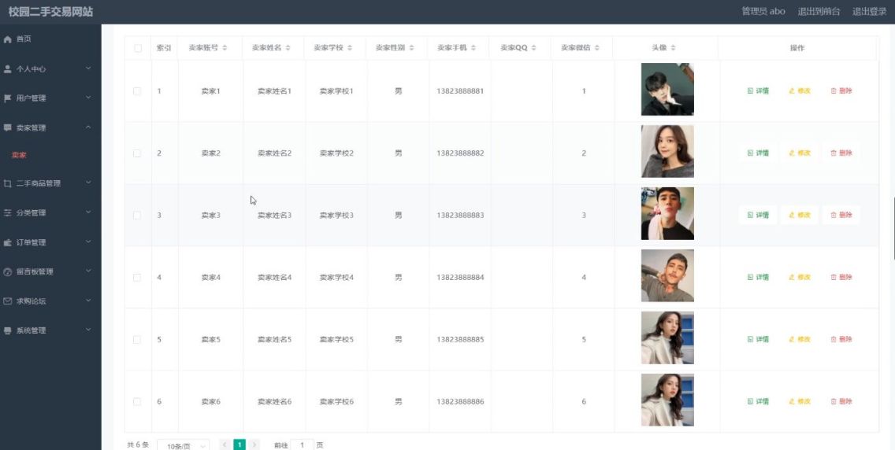Click the 卖家管理 sidebar icon
This screenshot has height=450, width=895.
pos(7,127)
